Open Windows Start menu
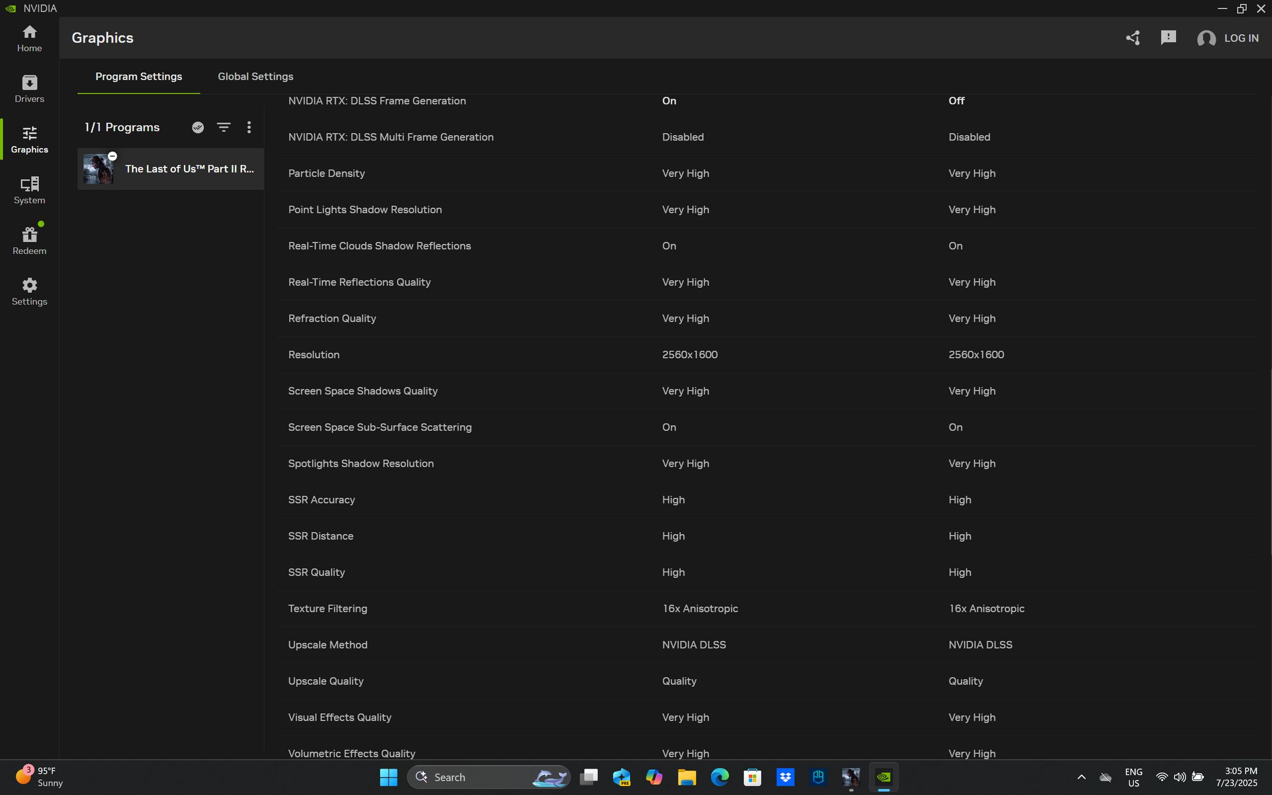The height and width of the screenshot is (795, 1272). click(x=388, y=777)
